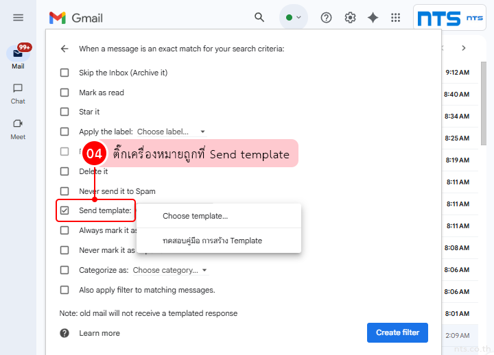Open the Learn more link

99,333
